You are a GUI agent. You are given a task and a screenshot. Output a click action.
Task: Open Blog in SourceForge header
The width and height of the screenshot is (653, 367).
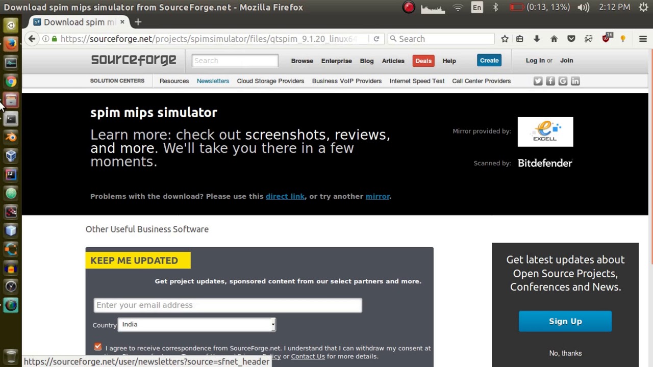point(367,61)
